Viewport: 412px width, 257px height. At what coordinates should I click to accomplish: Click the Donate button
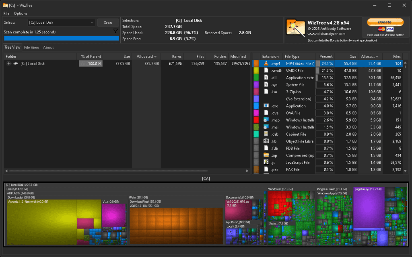[385, 22]
